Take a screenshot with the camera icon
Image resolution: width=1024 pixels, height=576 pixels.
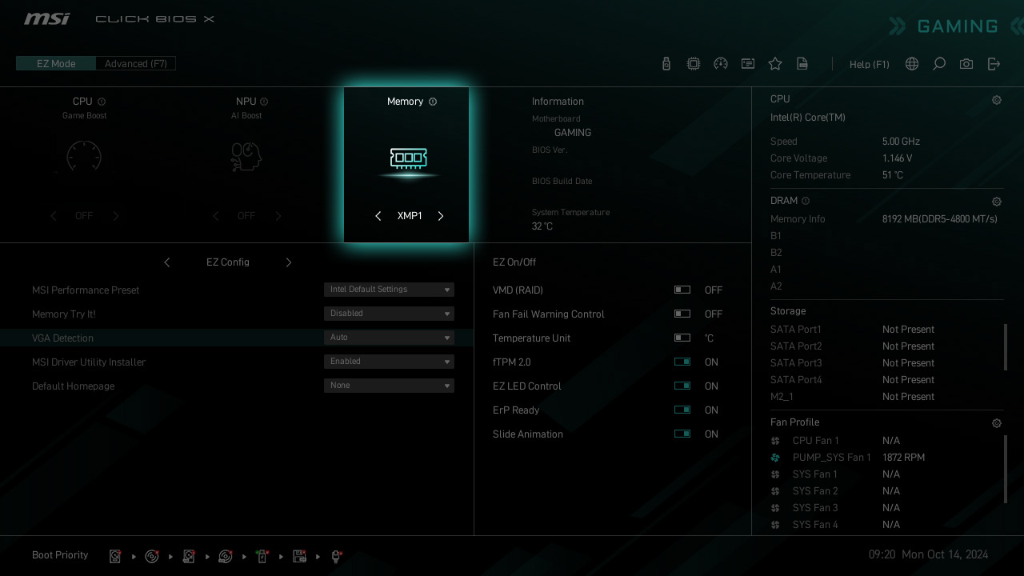[966, 64]
